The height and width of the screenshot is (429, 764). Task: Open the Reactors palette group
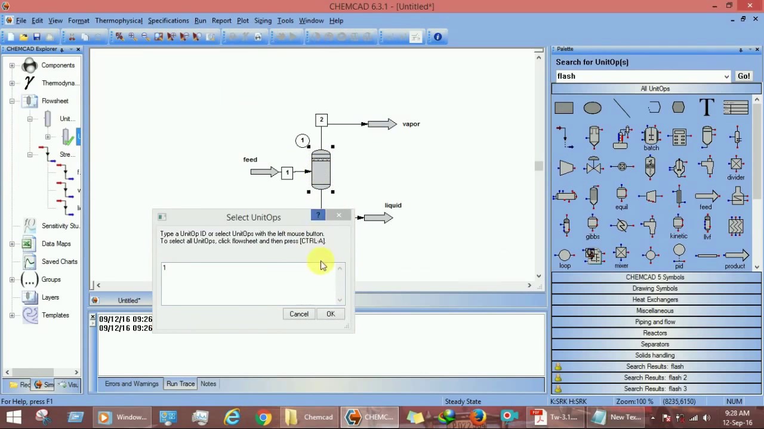point(655,333)
